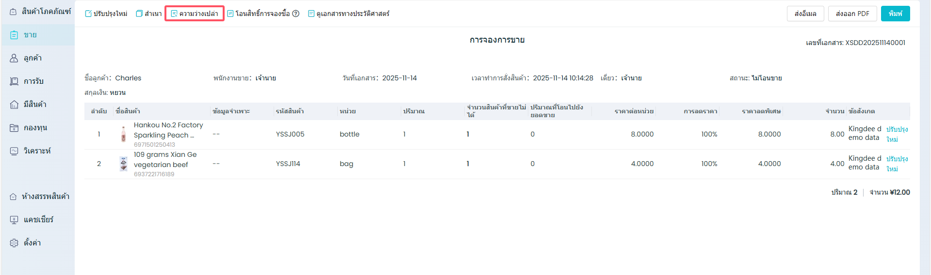The width and height of the screenshot is (931, 275).
Task: Click the แคชเชียร์ cashier monitor icon
Action: pos(14,220)
